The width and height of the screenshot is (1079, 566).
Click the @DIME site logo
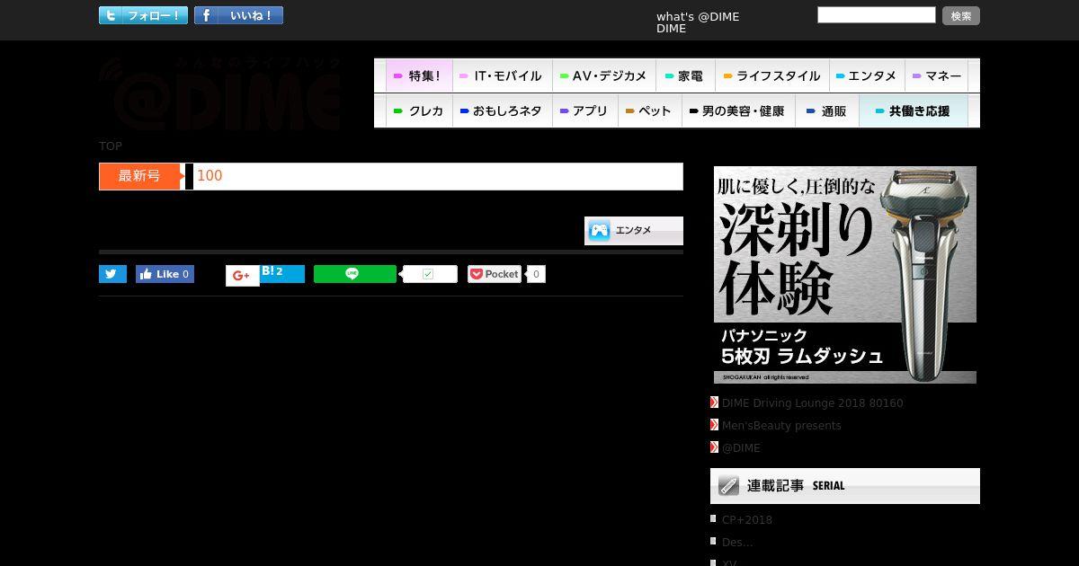click(220, 93)
